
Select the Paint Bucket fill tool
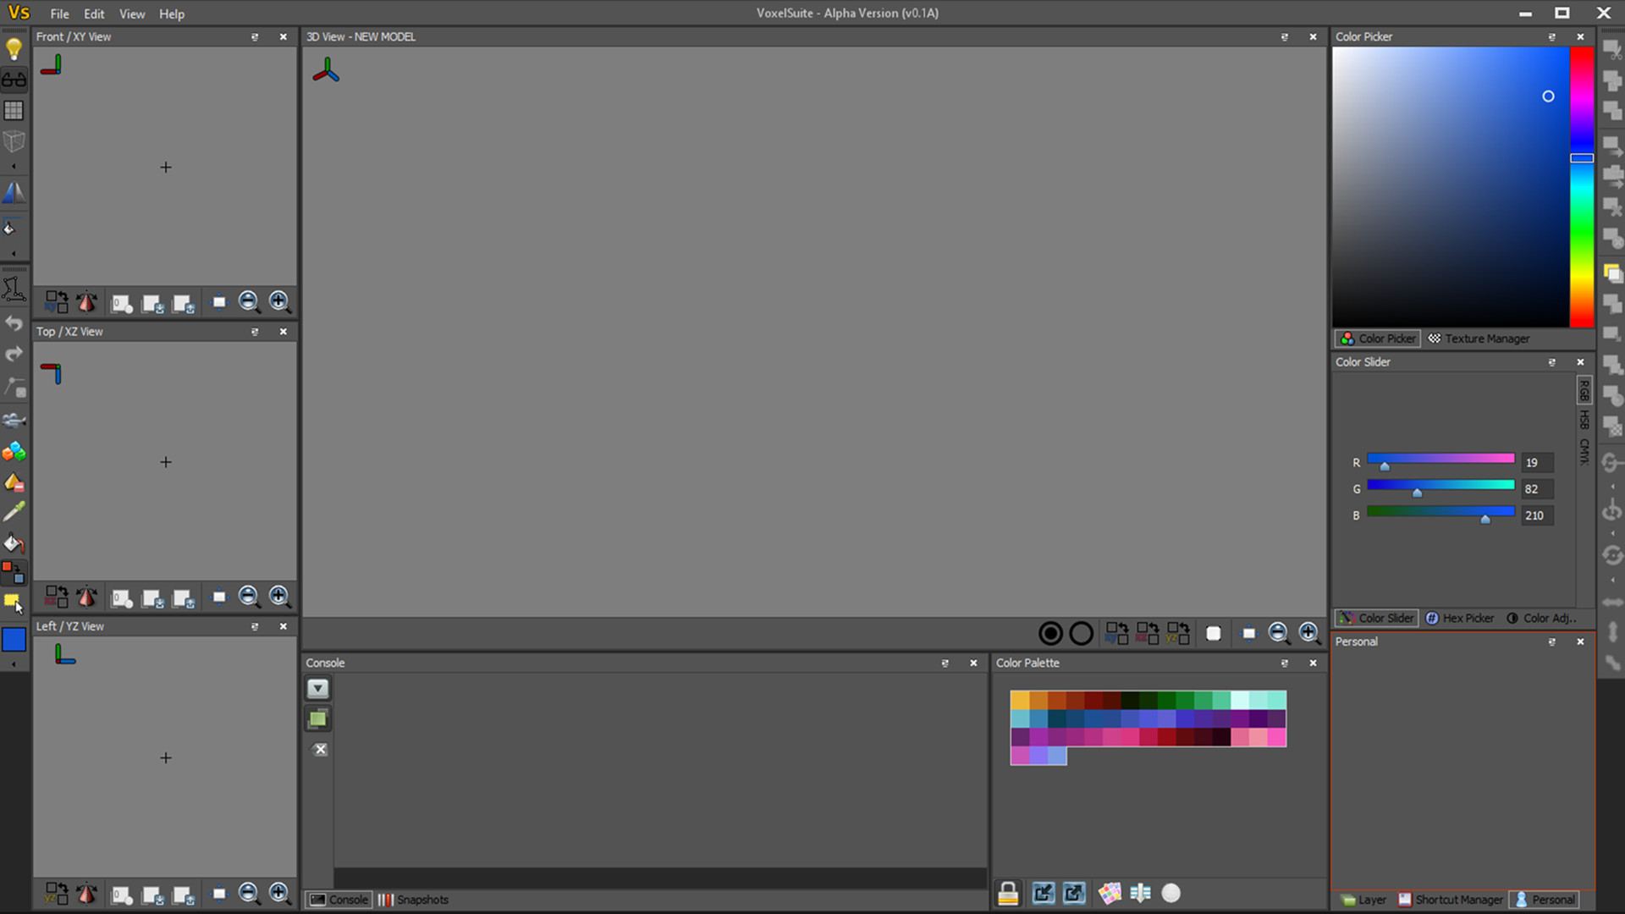(x=14, y=542)
